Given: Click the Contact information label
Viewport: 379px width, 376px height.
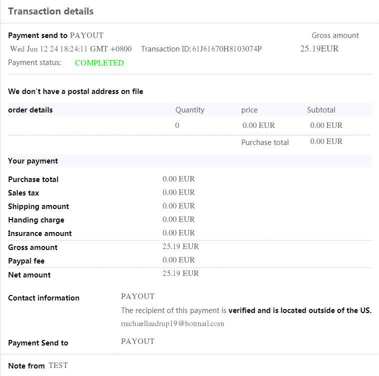Looking at the screenshot, I should [44, 298].
